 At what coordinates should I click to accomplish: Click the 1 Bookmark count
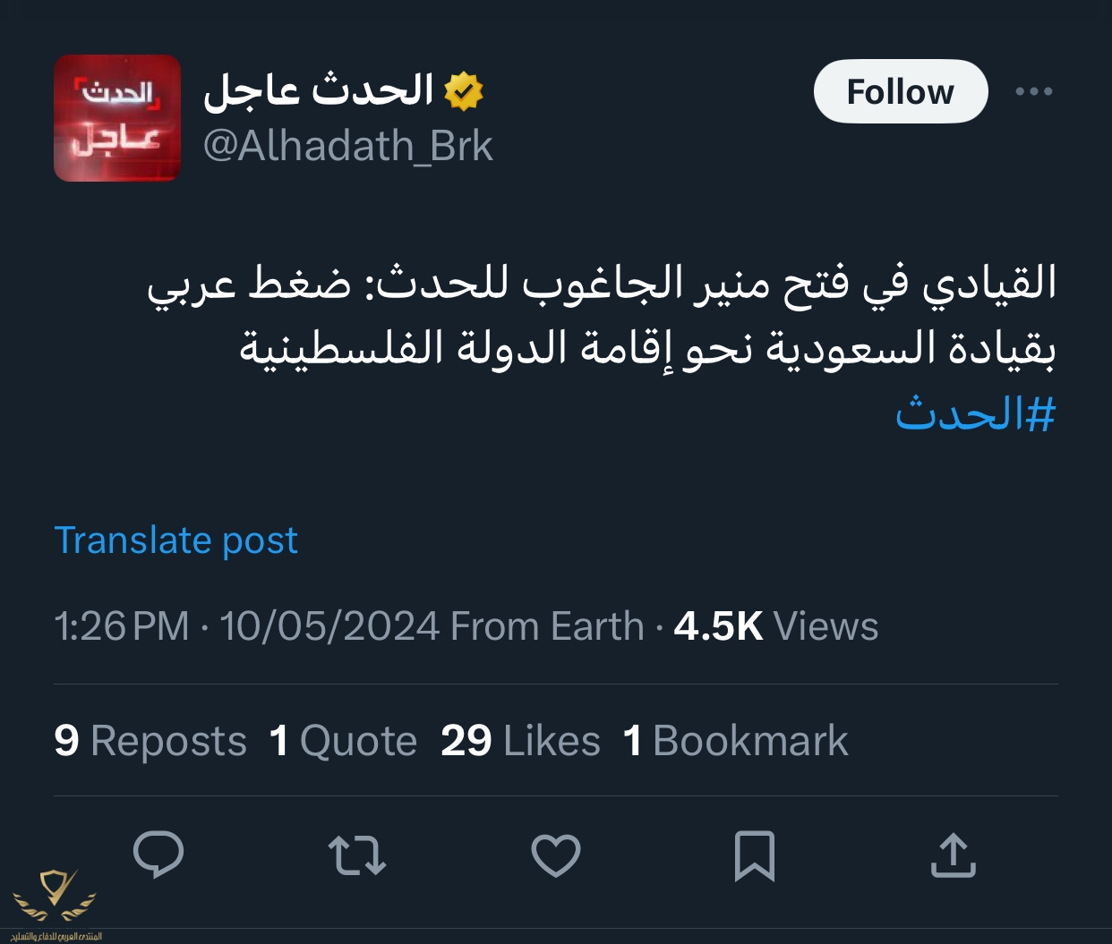click(x=735, y=741)
